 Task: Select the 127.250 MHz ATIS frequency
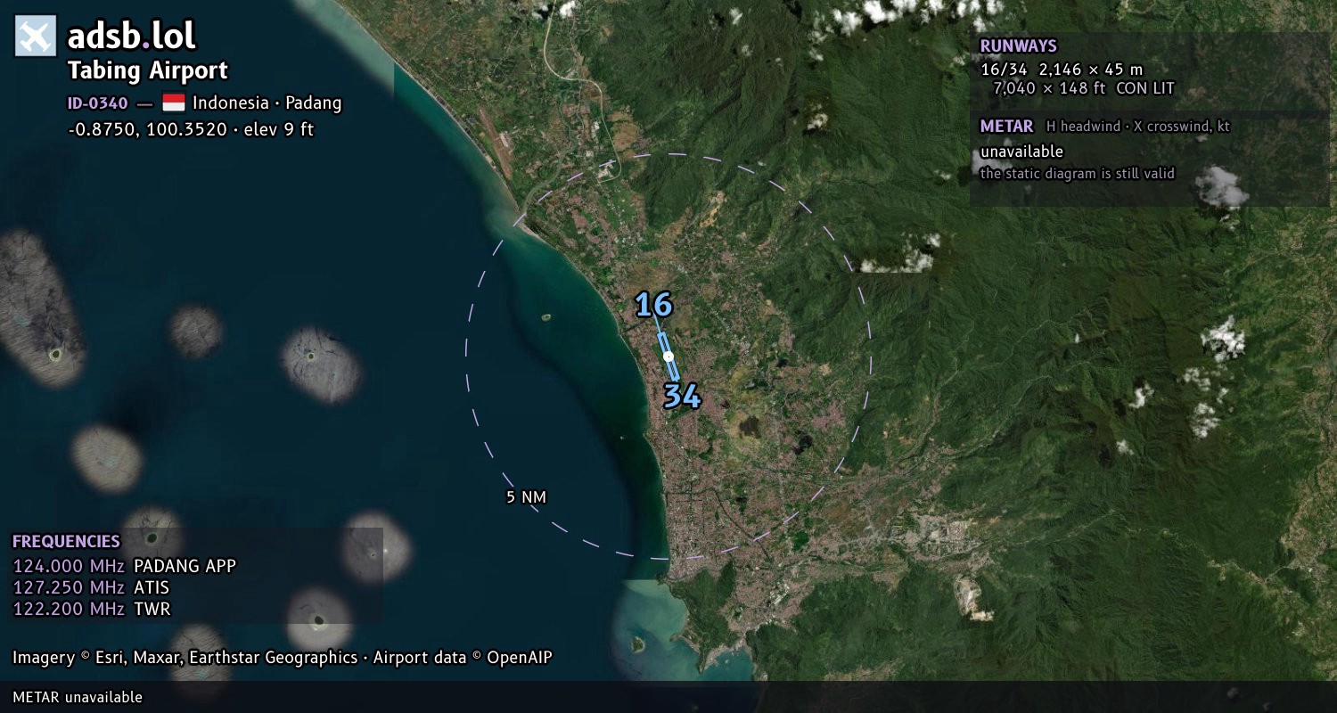(91, 587)
